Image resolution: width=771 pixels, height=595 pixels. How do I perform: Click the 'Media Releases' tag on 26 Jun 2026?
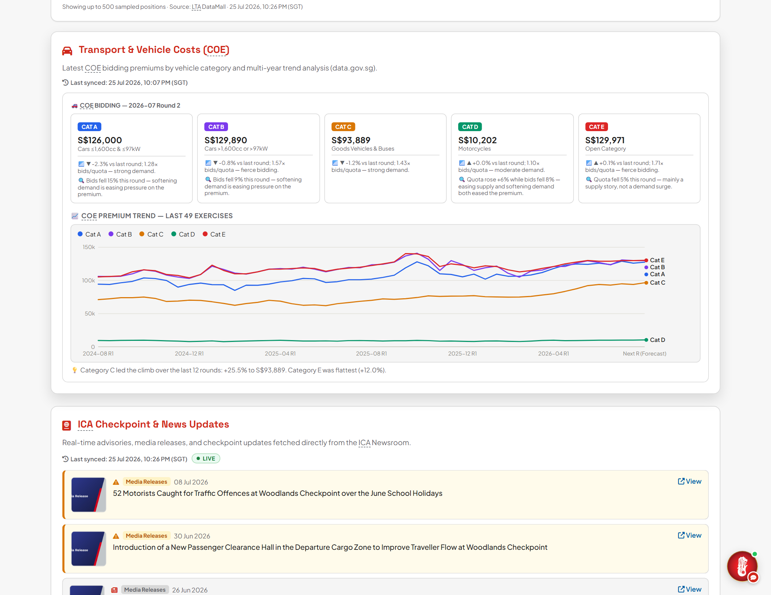[x=145, y=590]
